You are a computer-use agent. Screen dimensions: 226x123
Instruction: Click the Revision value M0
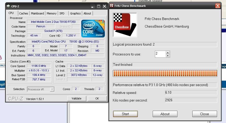[x=97, y=51]
